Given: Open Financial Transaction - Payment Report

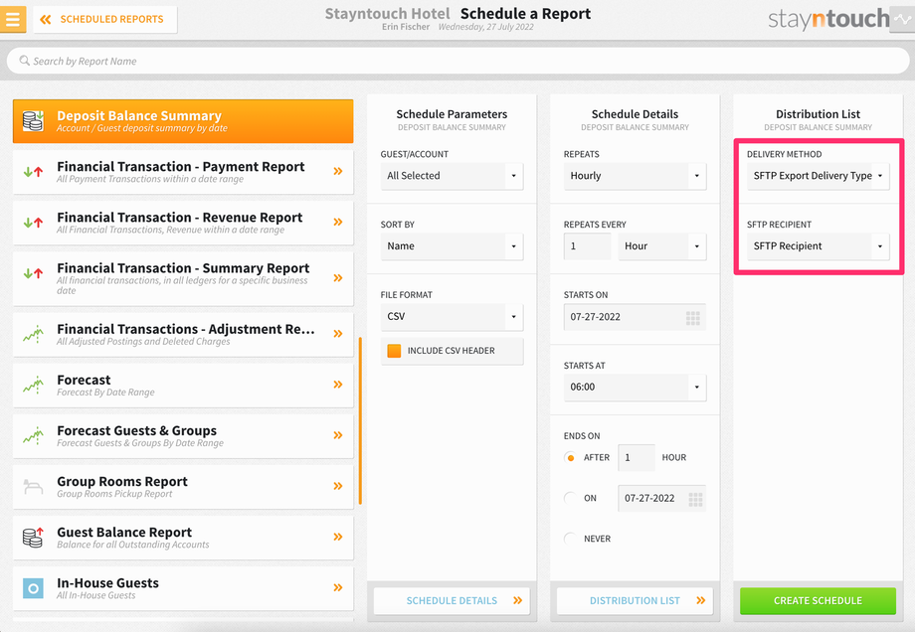Looking at the screenshot, I should coord(183,172).
